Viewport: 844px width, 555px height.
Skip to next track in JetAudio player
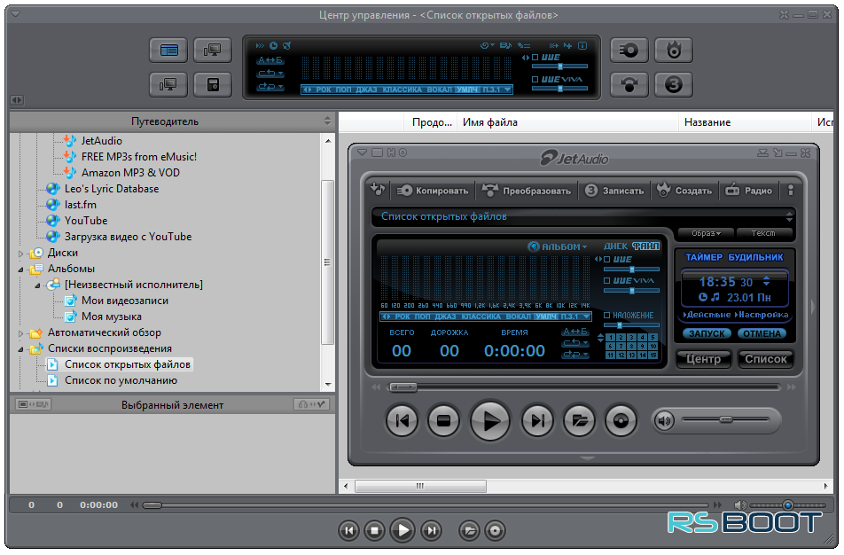[537, 420]
